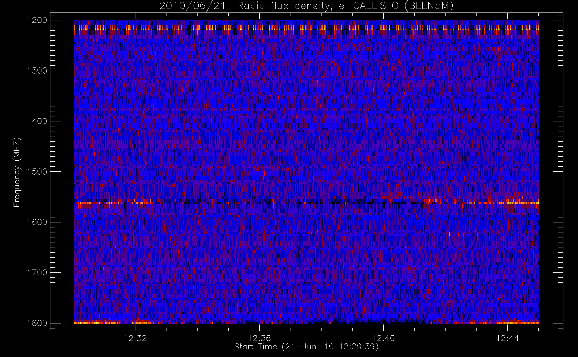This screenshot has width=578, height=357.
Task: Select the 1500 frequency tick label
Action: pyautogui.click(x=37, y=172)
